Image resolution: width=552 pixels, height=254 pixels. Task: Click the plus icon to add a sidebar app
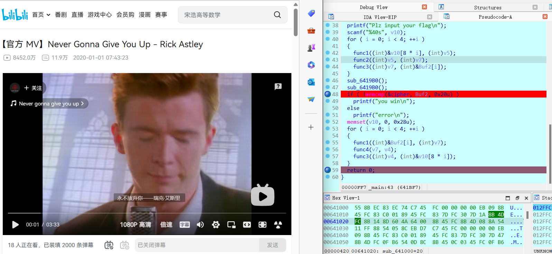(x=311, y=127)
